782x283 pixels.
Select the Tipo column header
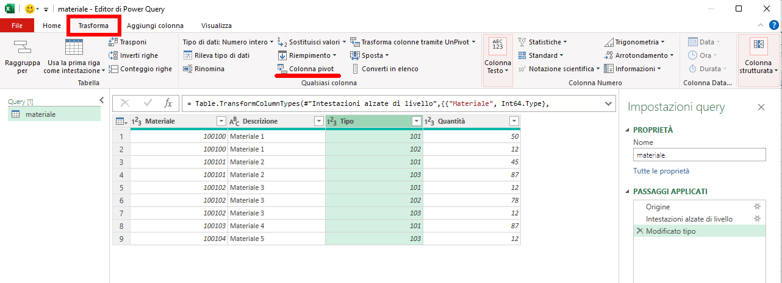pyautogui.click(x=374, y=121)
